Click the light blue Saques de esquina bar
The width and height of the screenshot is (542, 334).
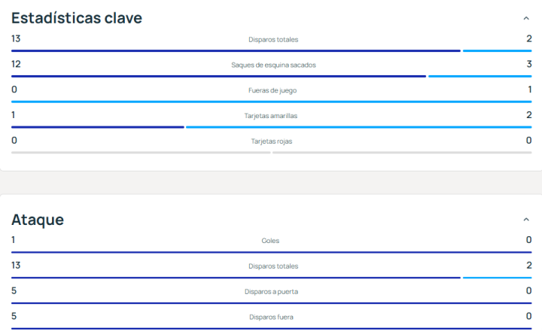point(480,76)
